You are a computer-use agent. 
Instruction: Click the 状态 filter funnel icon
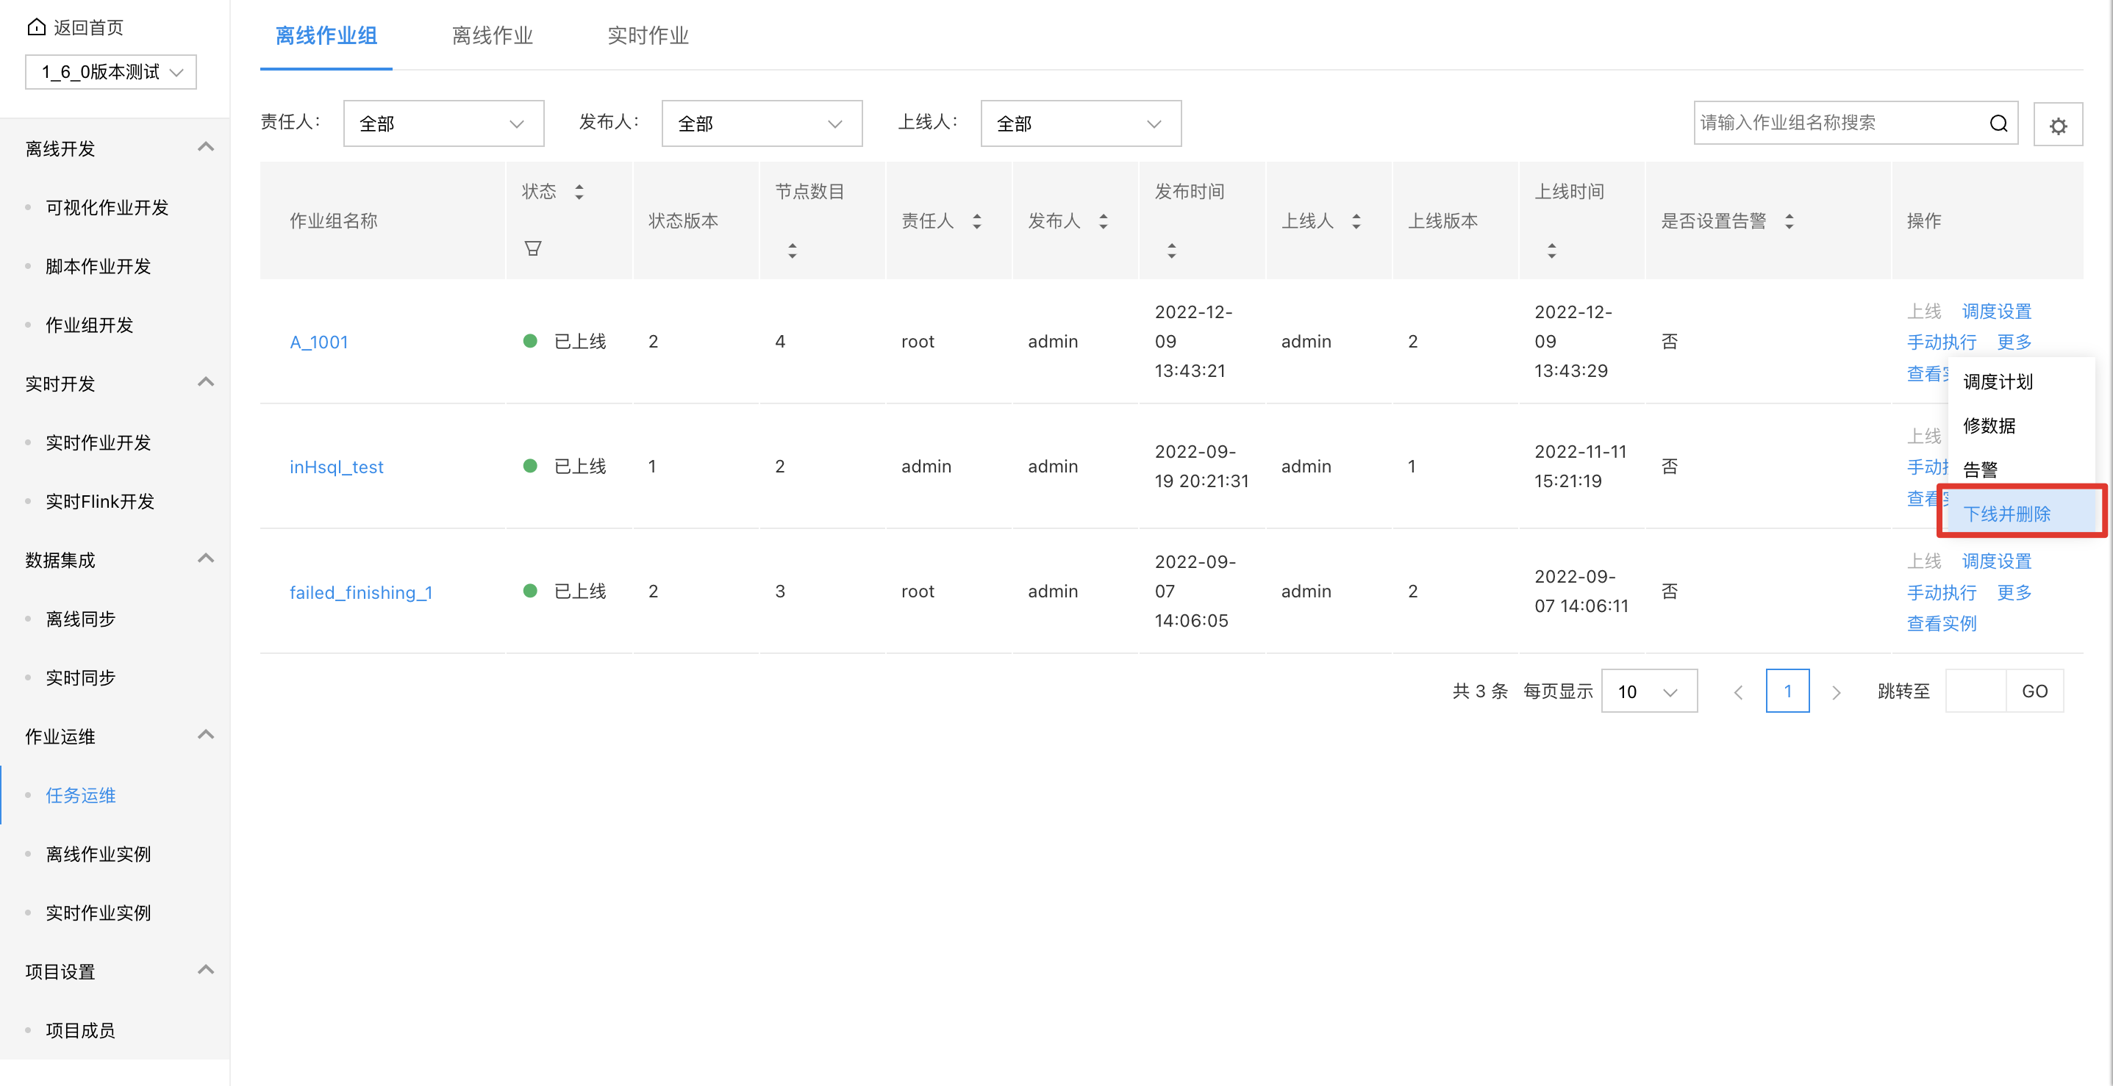tap(533, 248)
